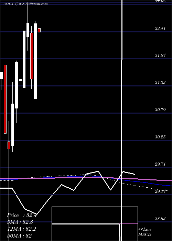Image resolution: width=172 pixels, height=241 pixels.
Task: Click the Price : 32.4 readout
Action: click(x=22, y=215)
